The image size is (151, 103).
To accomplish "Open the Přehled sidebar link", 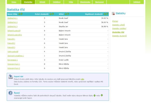I will (115, 21).
